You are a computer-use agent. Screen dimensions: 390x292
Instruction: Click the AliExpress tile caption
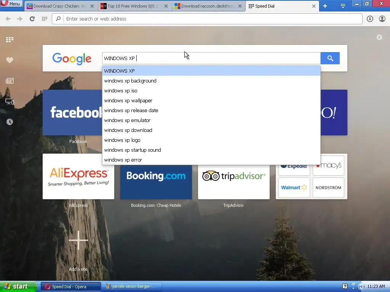(78, 205)
